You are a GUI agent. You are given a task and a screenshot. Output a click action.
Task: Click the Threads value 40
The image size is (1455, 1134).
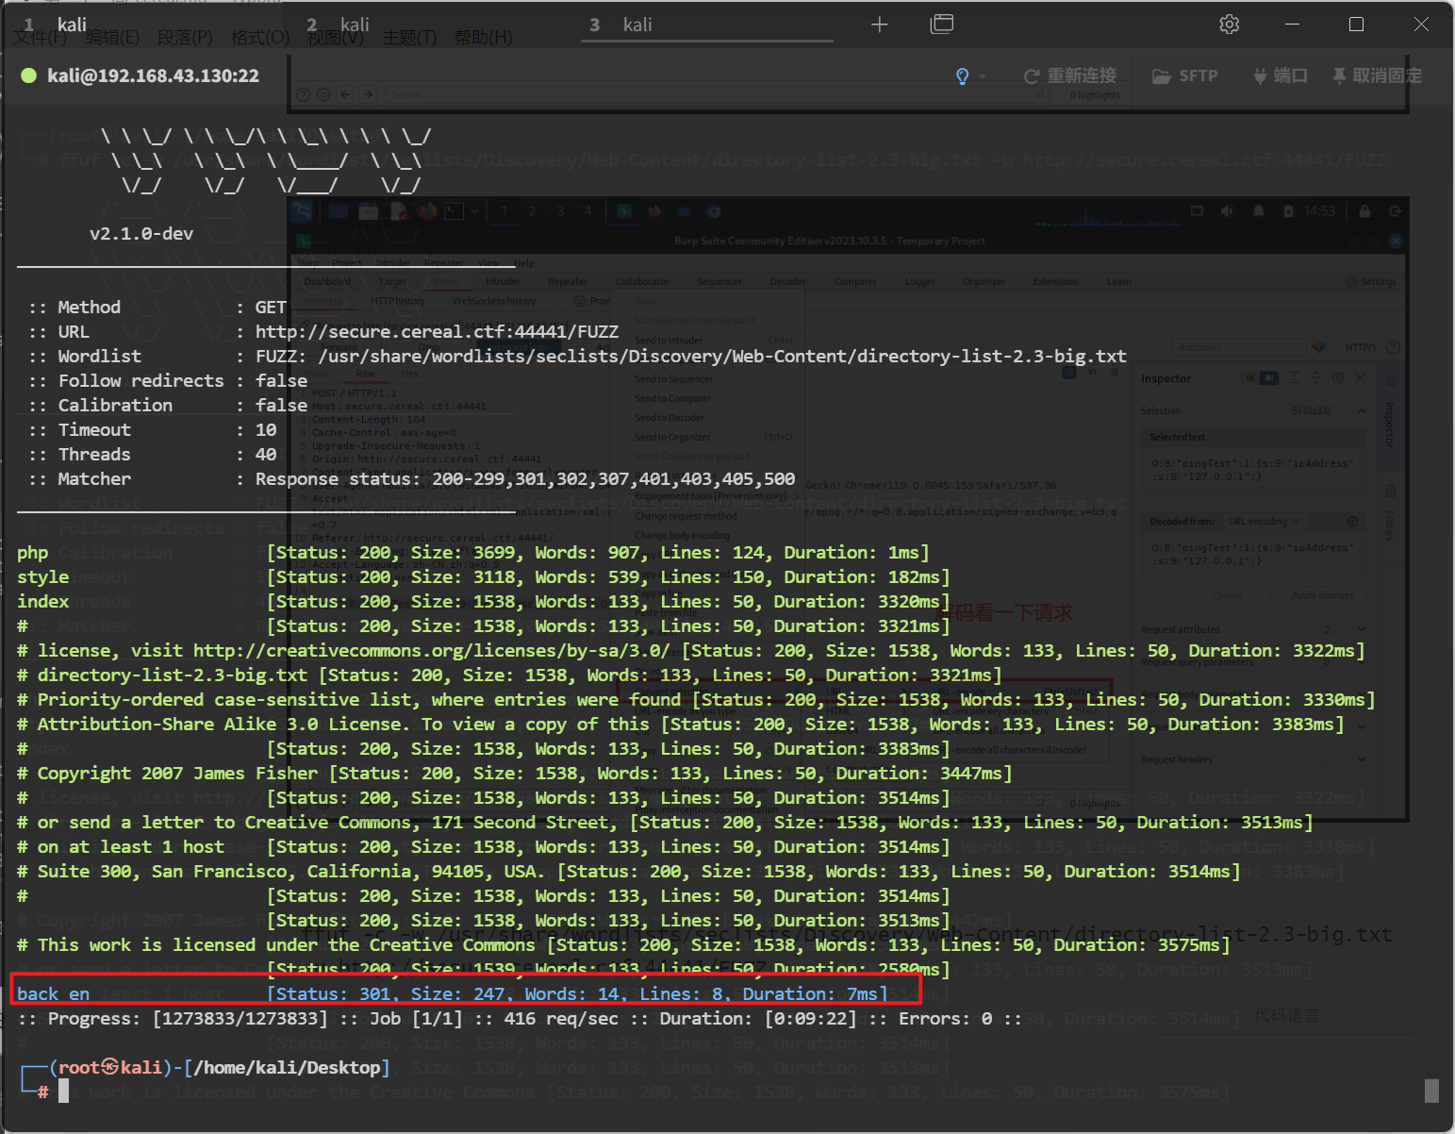266,454
